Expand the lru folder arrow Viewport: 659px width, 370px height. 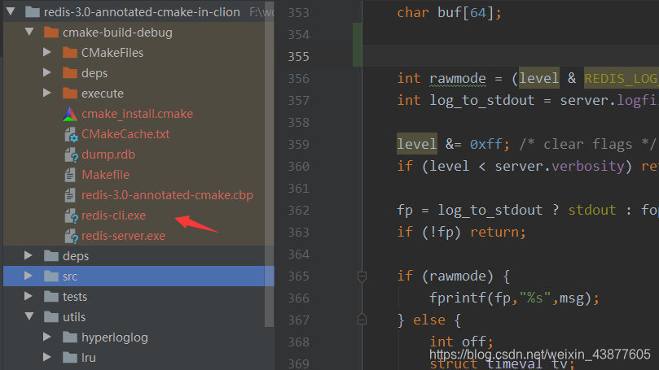click(47, 357)
